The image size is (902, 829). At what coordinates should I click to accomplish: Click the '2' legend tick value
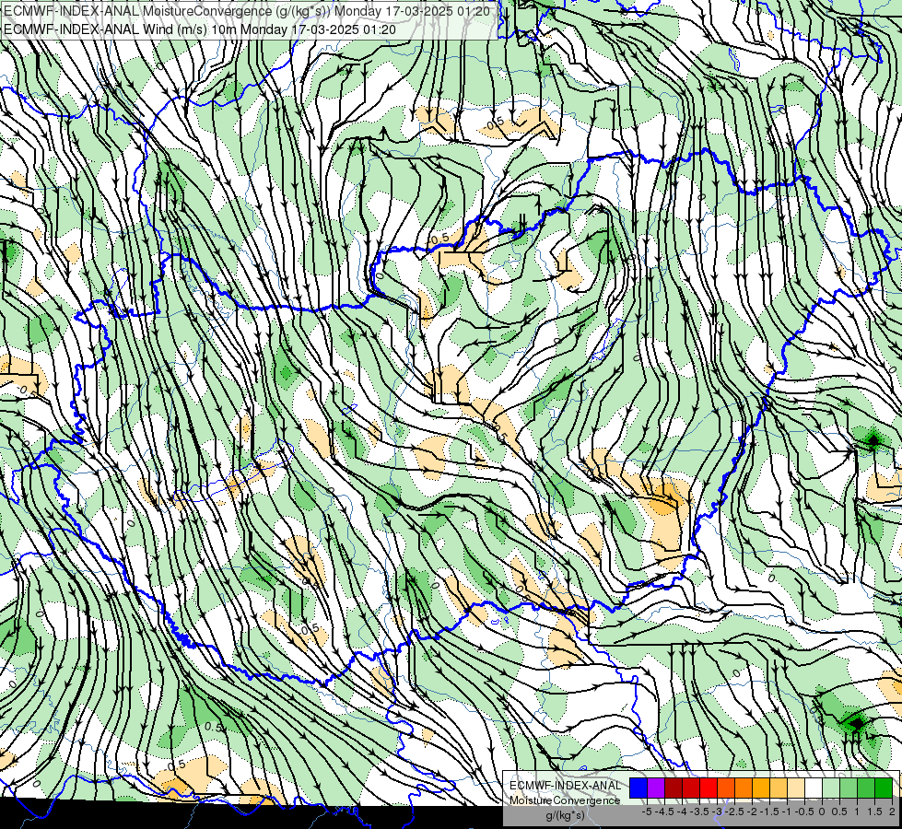point(892,811)
